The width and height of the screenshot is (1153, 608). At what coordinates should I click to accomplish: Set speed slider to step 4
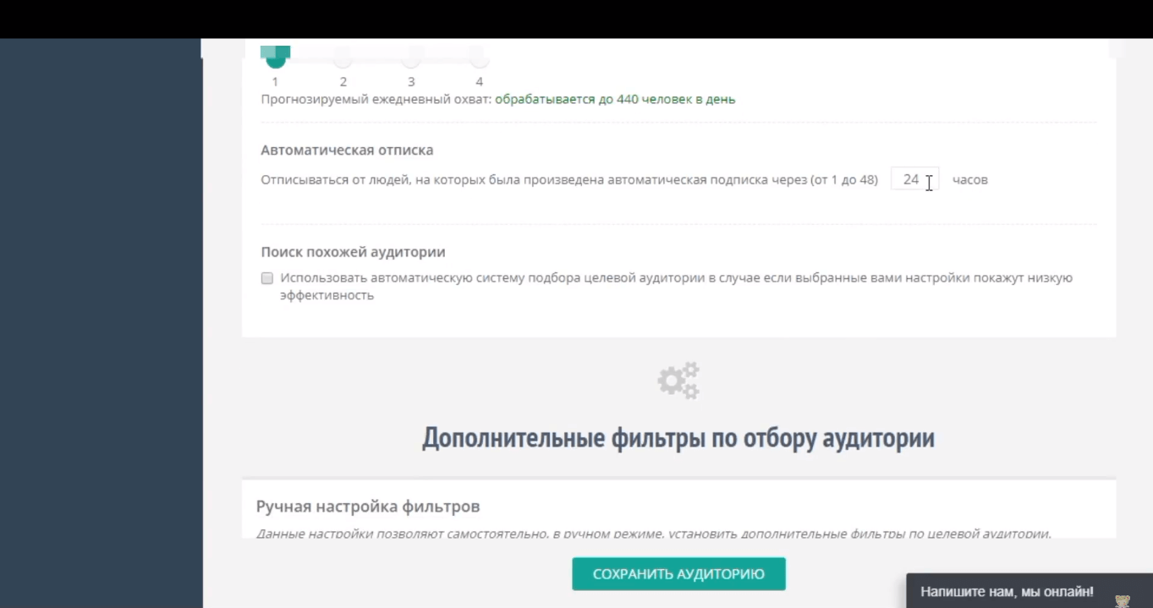click(x=479, y=59)
